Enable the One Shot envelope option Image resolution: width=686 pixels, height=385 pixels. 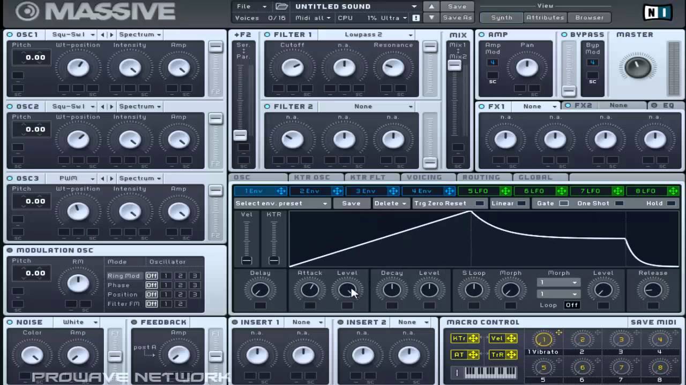click(x=619, y=203)
